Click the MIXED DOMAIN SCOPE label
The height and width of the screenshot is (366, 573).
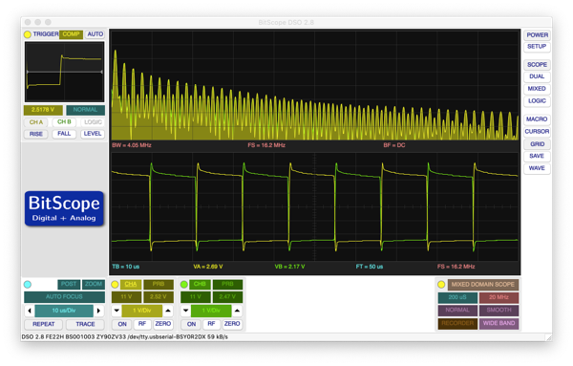(482, 285)
